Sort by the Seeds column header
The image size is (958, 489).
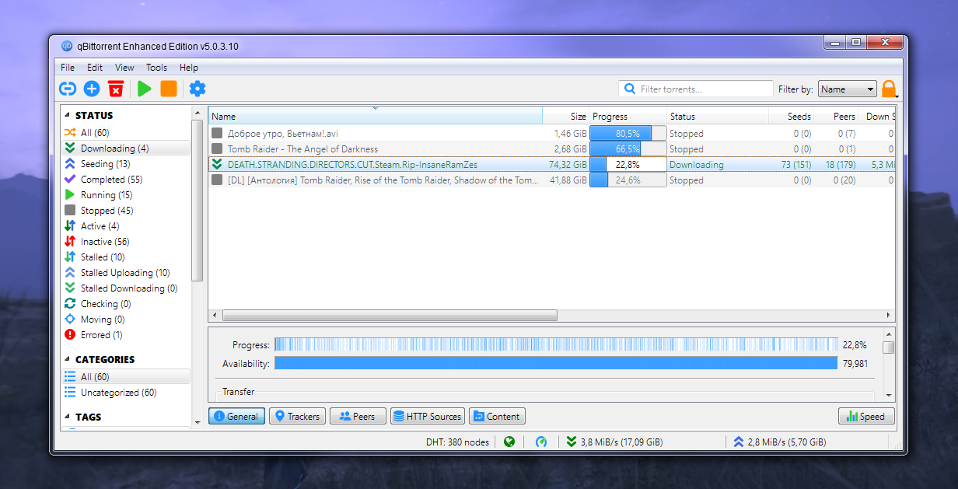(x=792, y=116)
